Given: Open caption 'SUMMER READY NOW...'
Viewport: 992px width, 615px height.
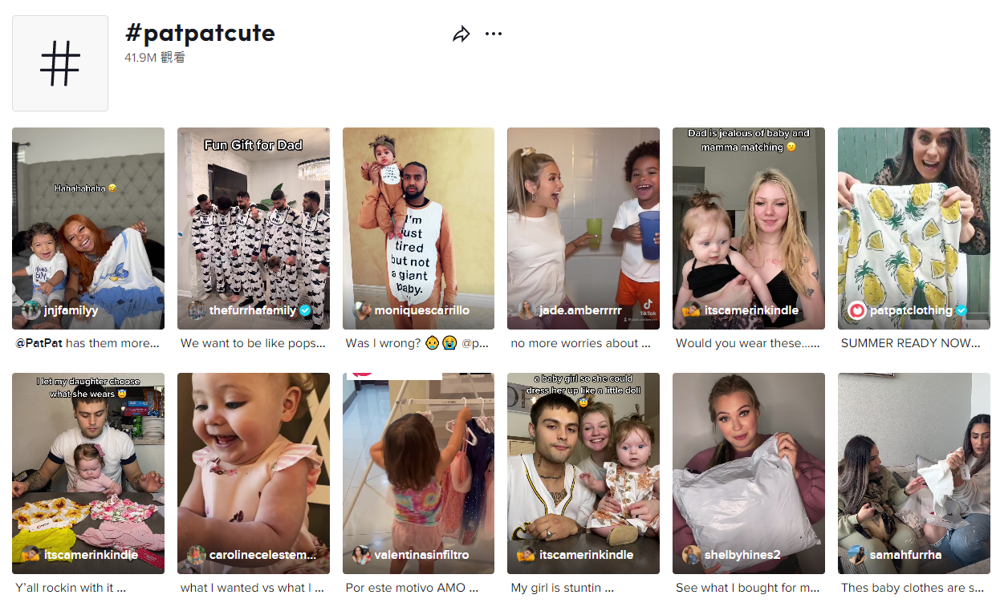Looking at the screenshot, I should click(911, 343).
